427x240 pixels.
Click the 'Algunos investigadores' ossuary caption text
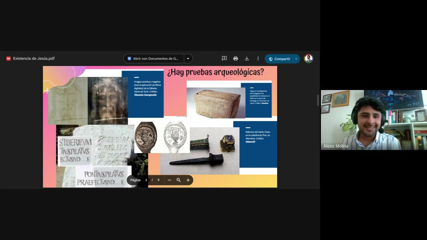click(x=260, y=97)
